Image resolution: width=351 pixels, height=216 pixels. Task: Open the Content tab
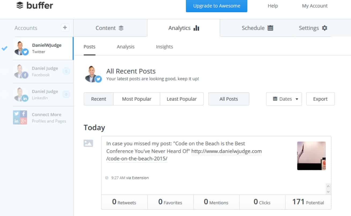click(110, 28)
